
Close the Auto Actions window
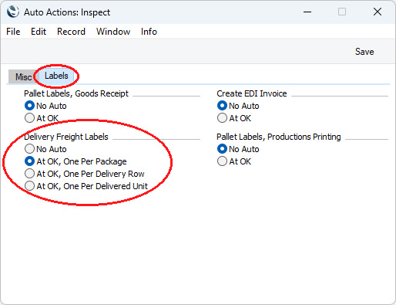coord(378,12)
